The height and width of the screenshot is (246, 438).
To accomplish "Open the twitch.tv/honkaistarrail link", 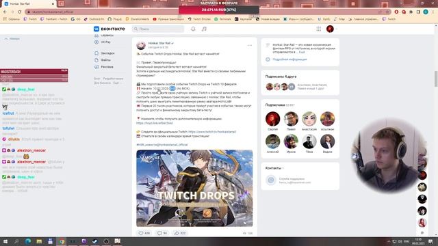I will (x=212, y=132).
